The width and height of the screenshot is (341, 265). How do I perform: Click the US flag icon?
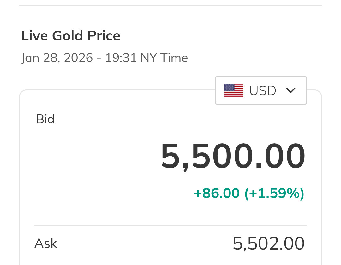234,90
